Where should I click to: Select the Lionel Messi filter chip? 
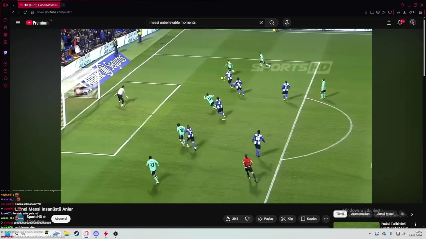385,214
